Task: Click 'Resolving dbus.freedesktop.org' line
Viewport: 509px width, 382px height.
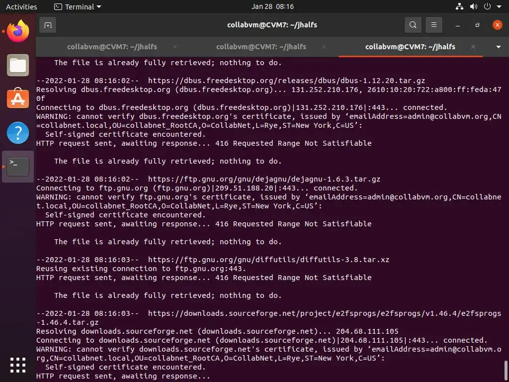Action: click(269, 94)
